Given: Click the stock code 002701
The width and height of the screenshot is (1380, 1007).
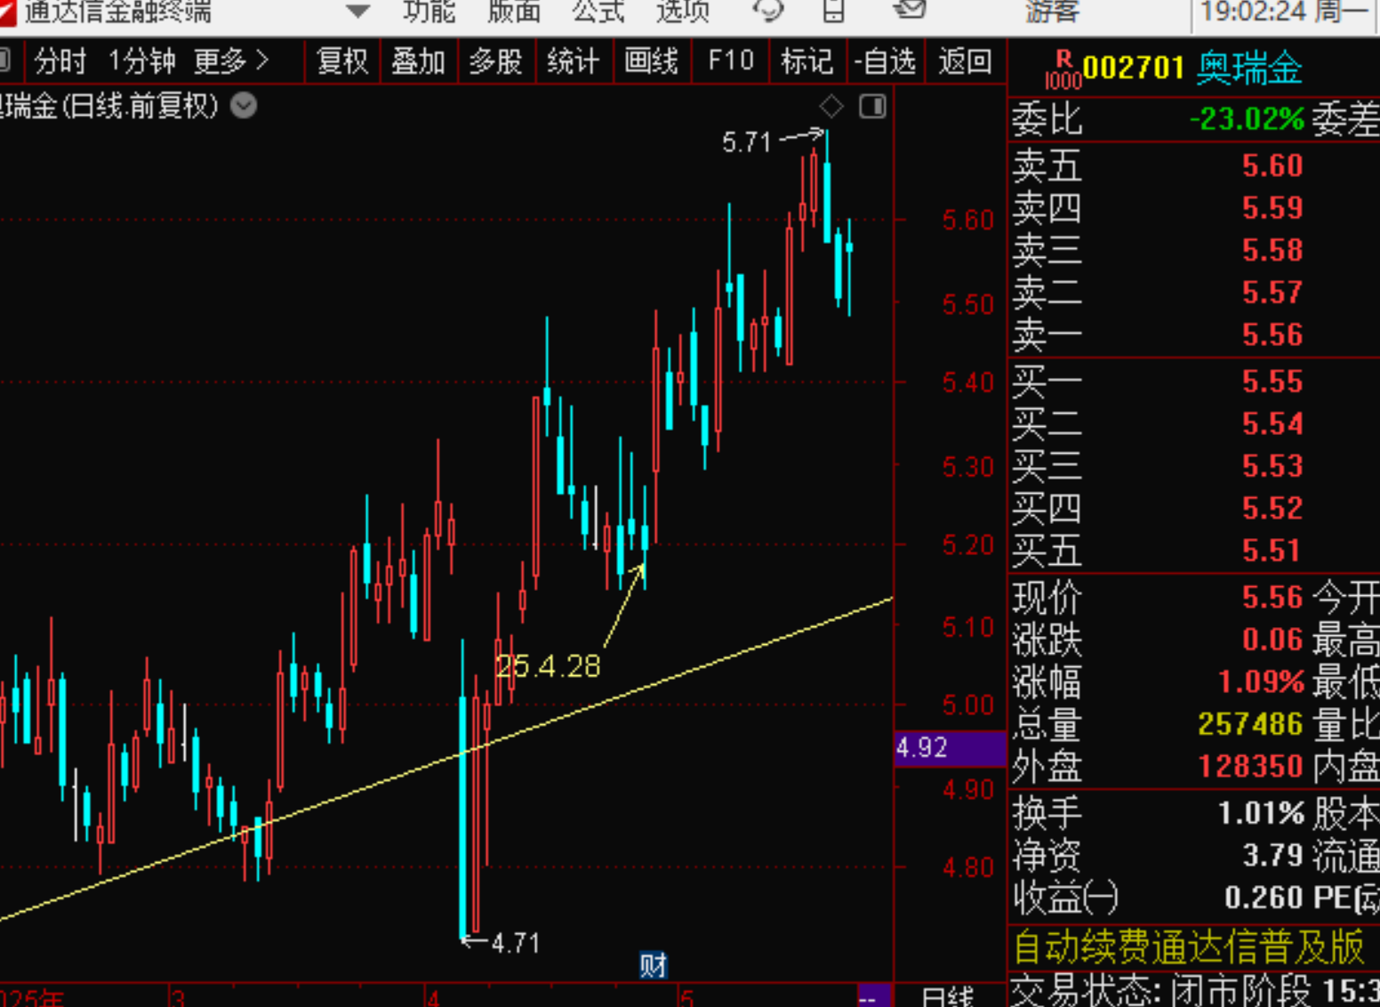Looking at the screenshot, I should click(x=1134, y=68).
